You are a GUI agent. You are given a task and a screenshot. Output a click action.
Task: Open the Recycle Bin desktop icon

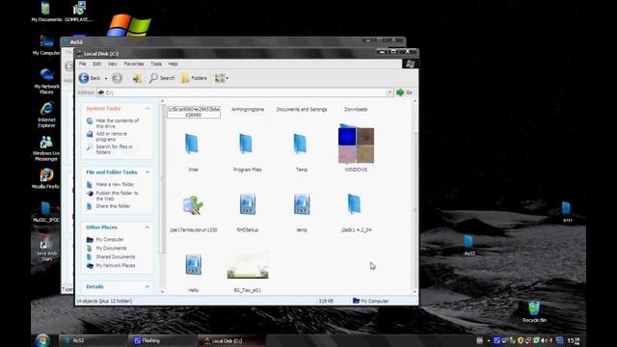[534, 311]
